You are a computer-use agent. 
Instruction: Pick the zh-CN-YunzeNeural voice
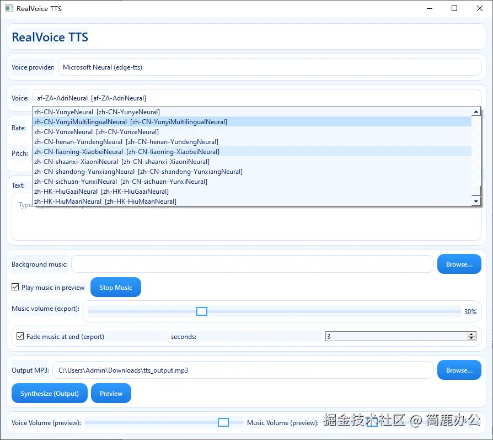pos(252,131)
